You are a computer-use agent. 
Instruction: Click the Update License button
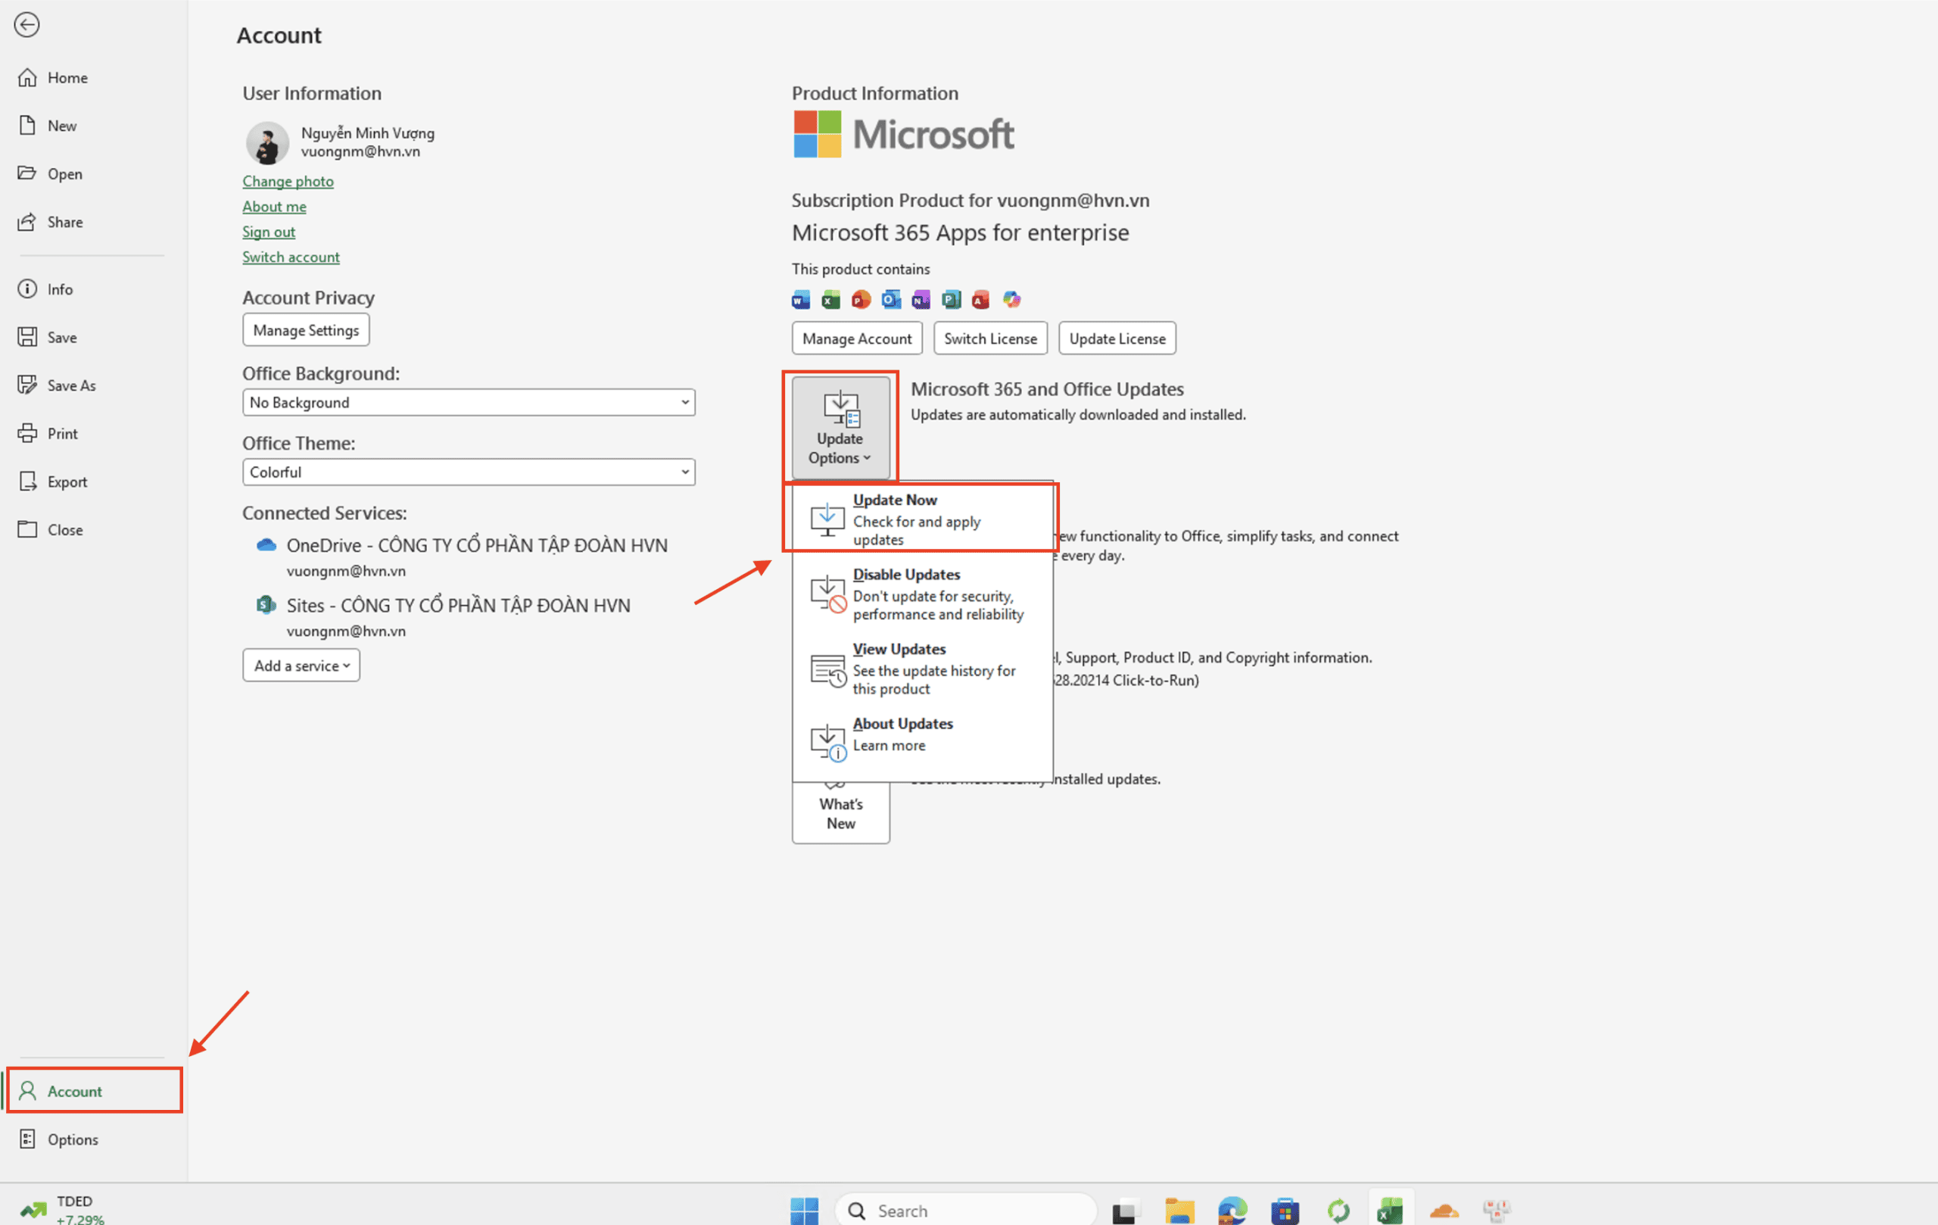[1117, 338]
